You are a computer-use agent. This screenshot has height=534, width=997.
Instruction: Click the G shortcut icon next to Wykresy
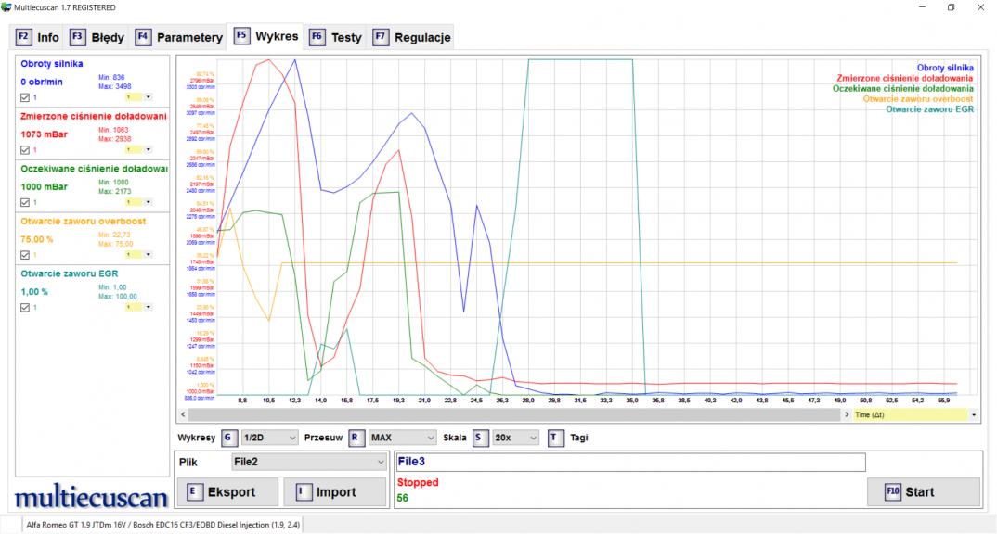229,438
